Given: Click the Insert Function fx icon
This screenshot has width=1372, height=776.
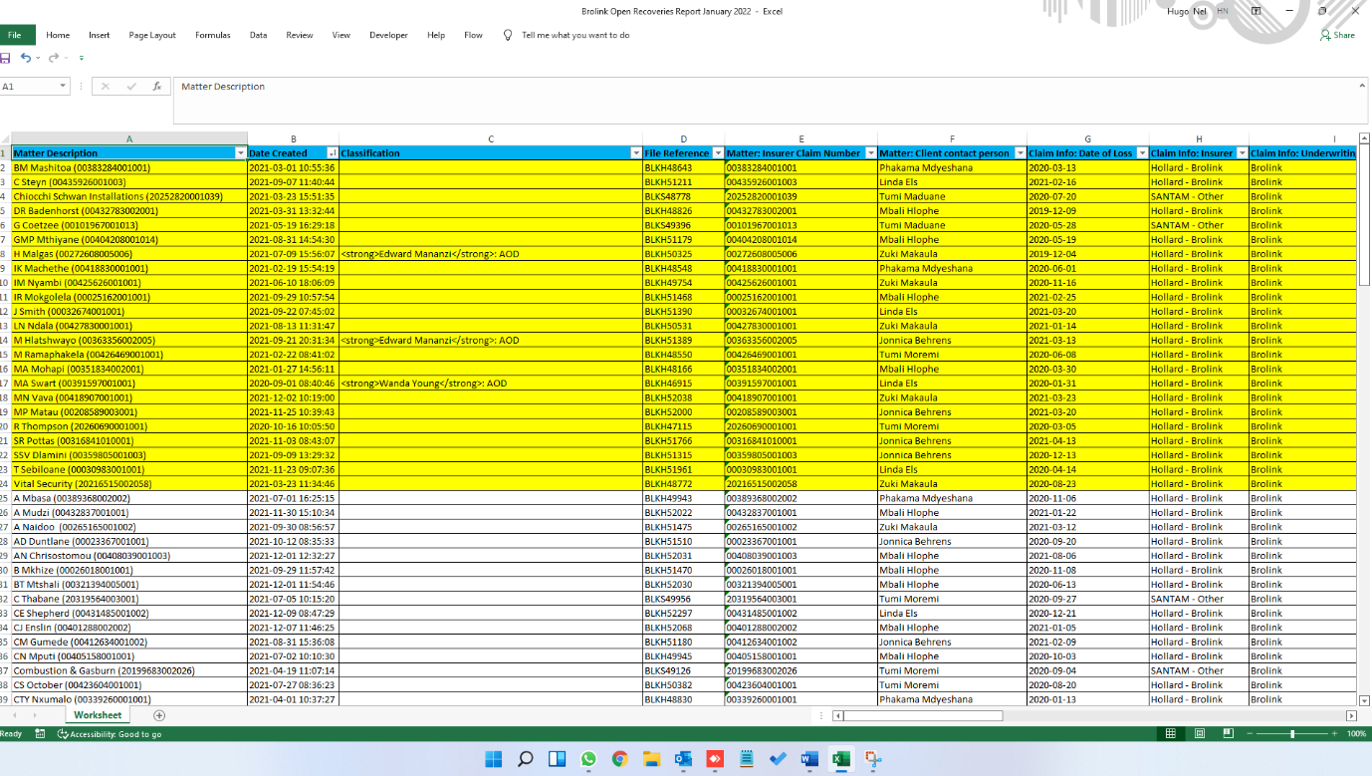Looking at the screenshot, I should click(x=156, y=87).
